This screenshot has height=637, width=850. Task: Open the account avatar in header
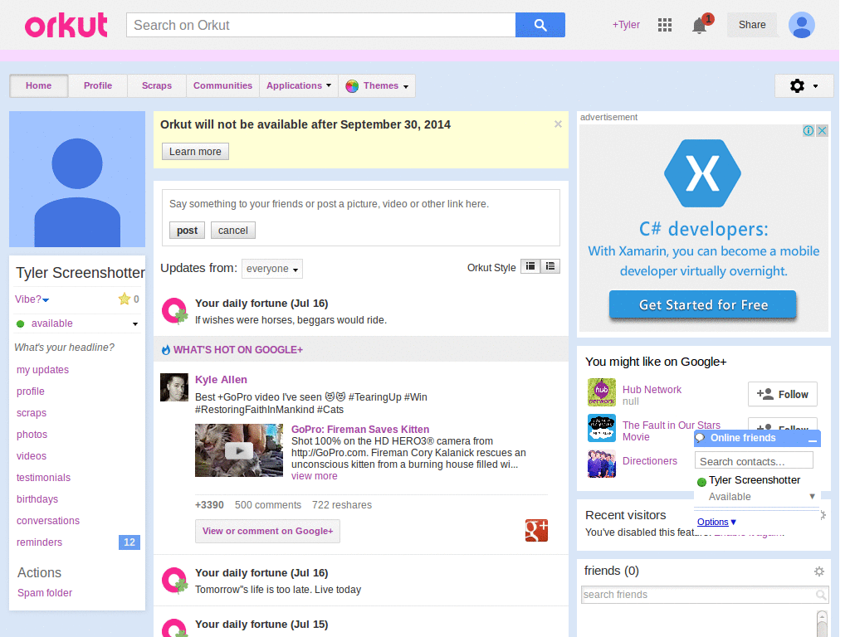point(802,25)
